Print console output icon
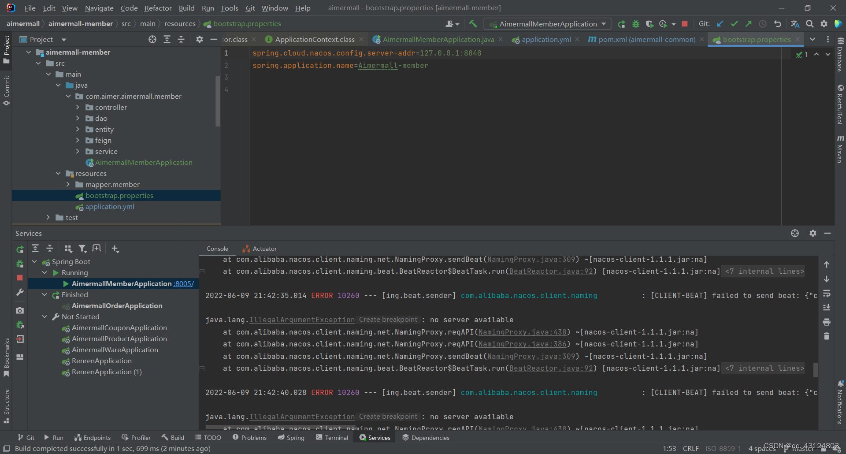 (827, 322)
